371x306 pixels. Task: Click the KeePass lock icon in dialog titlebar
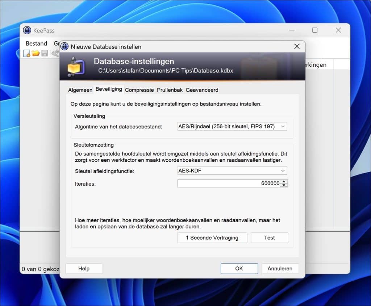tap(64, 46)
